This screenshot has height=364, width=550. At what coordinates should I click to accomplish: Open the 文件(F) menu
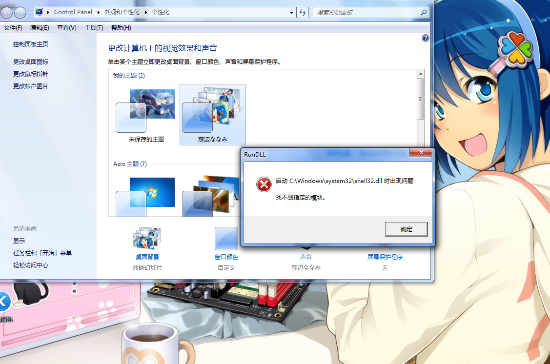[13, 28]
